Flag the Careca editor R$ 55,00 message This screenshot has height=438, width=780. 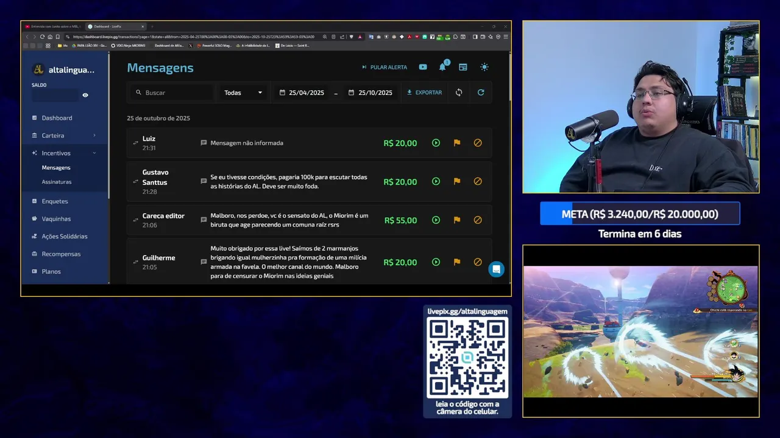[457, 220]
